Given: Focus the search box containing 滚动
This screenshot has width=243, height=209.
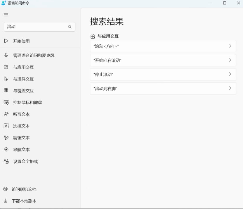Looking at the screenshot, I should pos(39,27).
